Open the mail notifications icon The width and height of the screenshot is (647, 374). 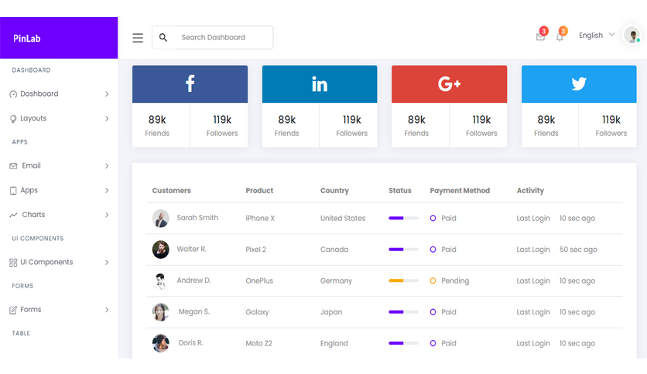[x=540, y=37]
